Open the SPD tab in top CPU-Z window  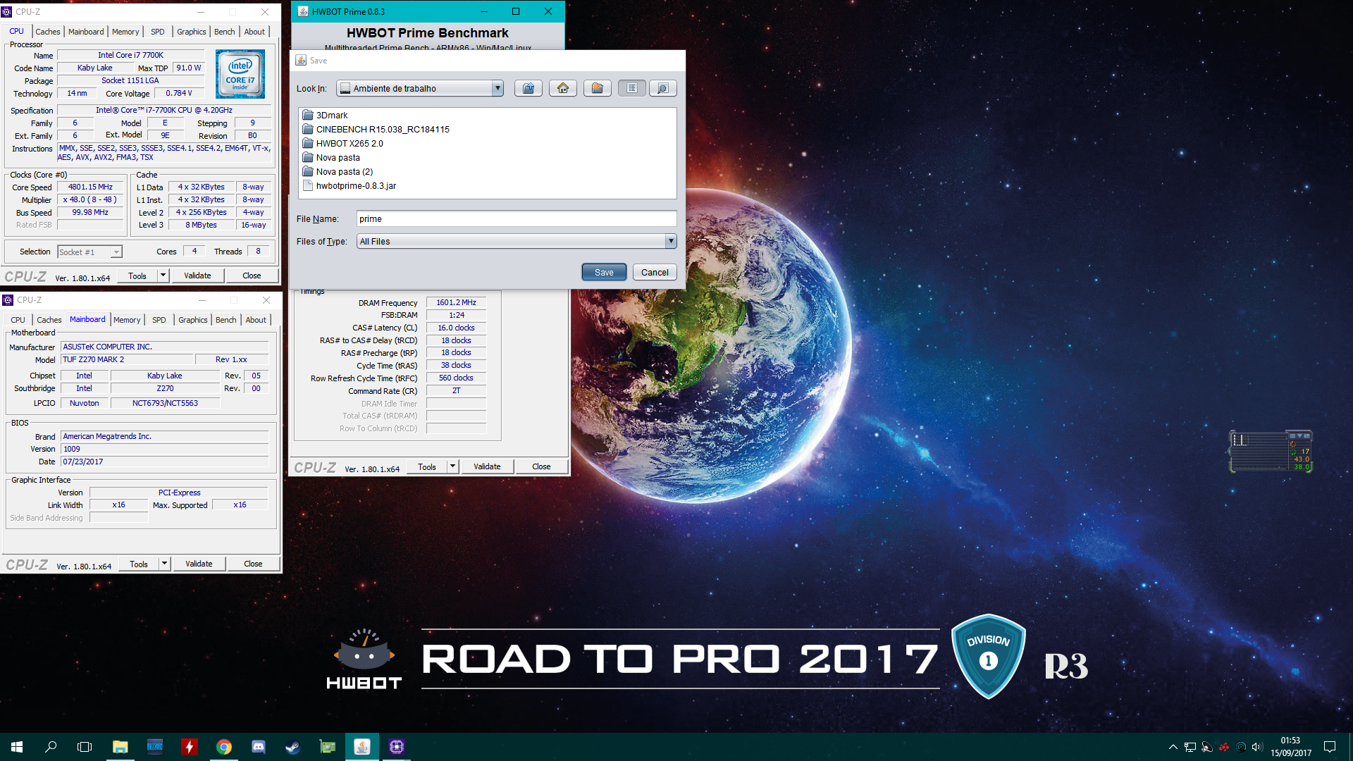[158, 32]
